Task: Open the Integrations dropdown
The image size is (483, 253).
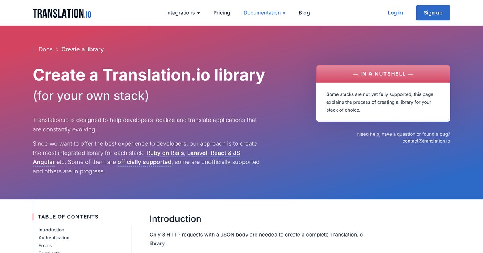Action: point(183,12)
